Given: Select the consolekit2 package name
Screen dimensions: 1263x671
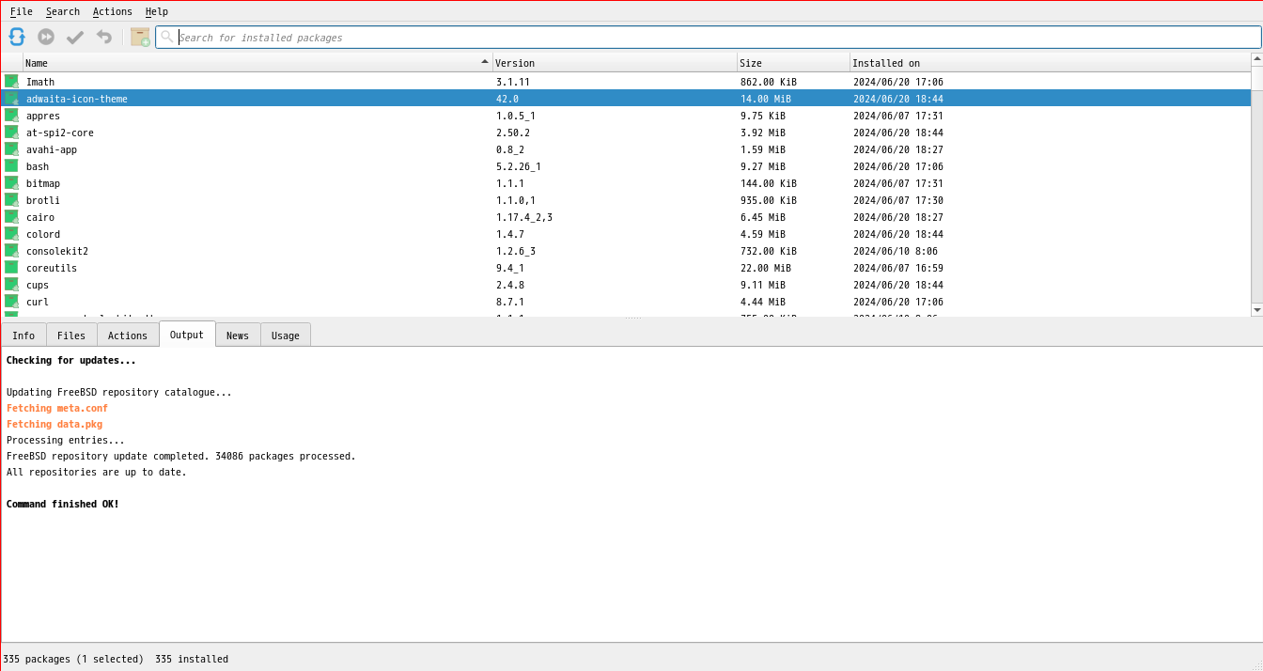Looking at the screenshot, I should [x=57, y=251].
